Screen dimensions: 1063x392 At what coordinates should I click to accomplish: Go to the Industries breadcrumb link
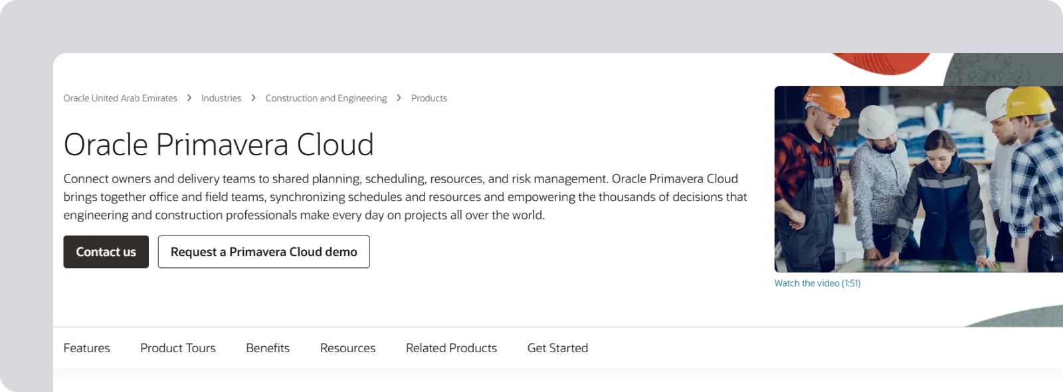pyautogui.click(x=221, y=98)
